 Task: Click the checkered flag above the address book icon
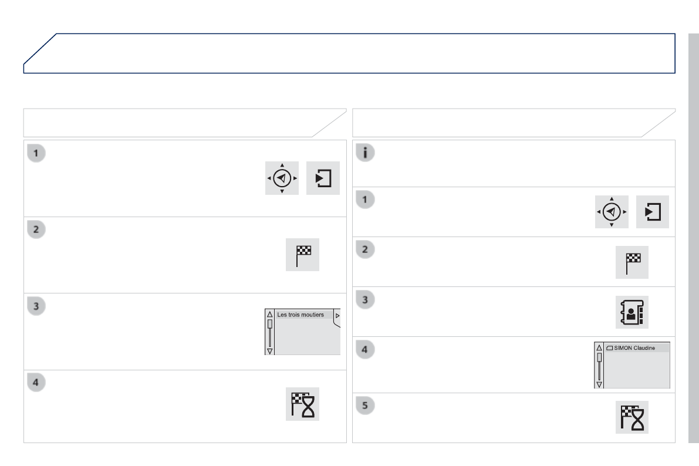pyautogui.click(x=632, y=262)
